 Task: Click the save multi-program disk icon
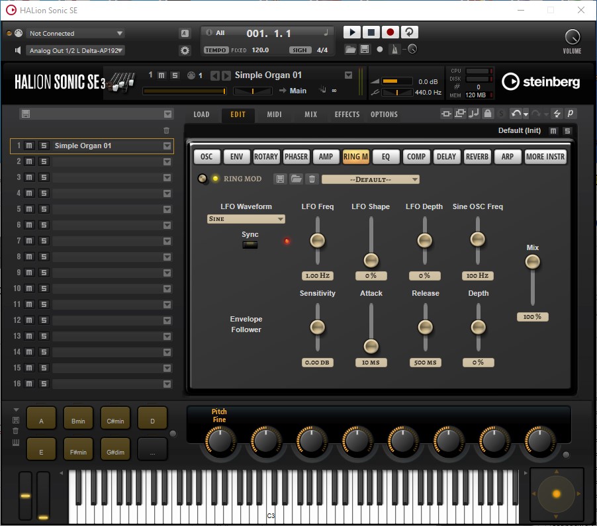[26, 114]
